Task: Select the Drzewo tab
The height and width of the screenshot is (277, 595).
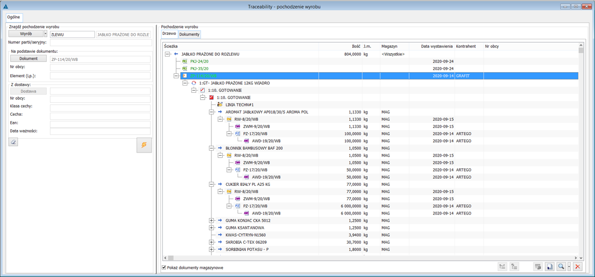Action: [x=169, y=34]
